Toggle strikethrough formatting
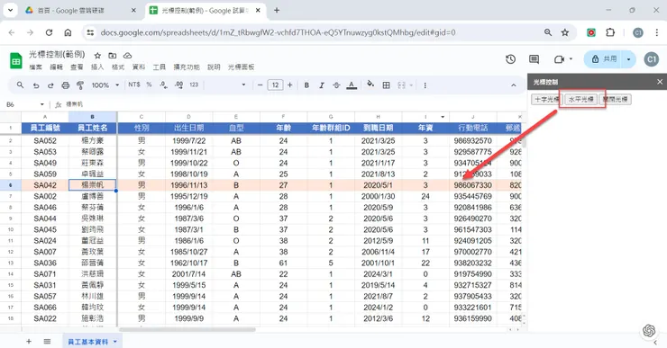667x348 pixels. (x=336, y=85)
